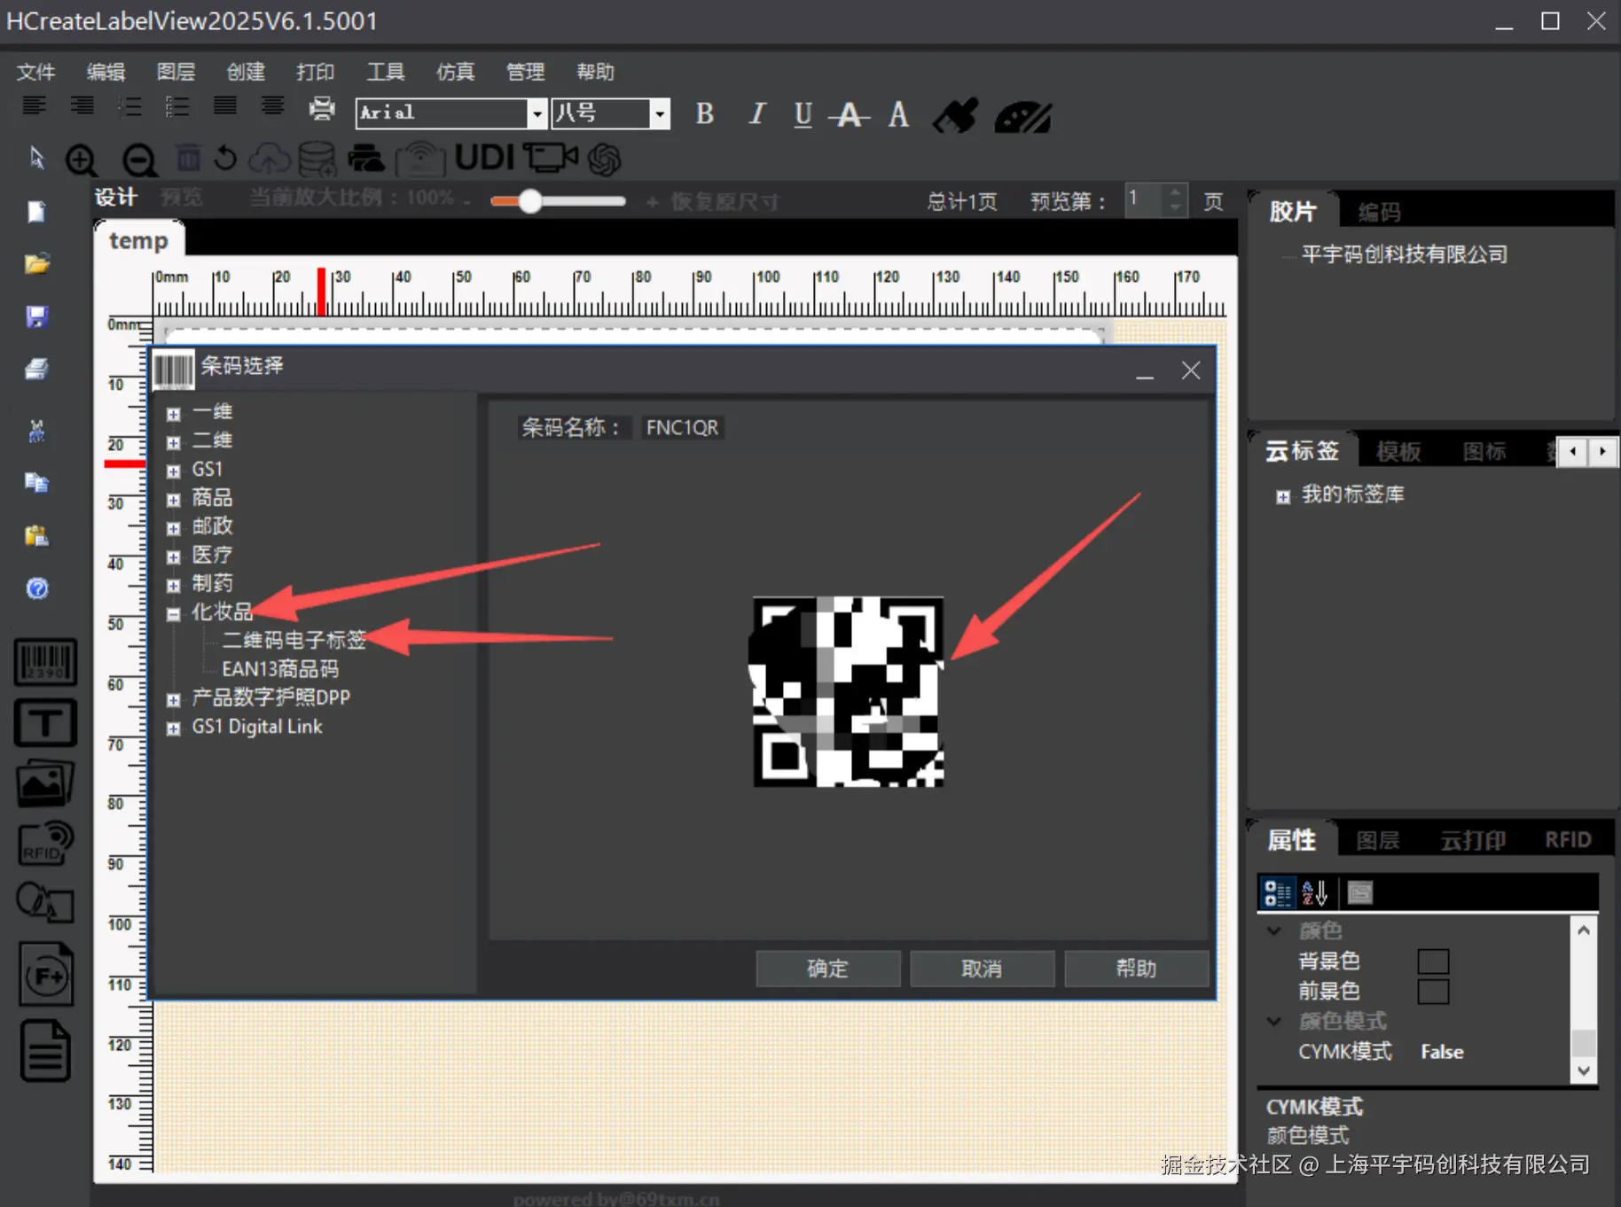Toggle underline formatting
The height and width of the screenshot is (1207, 1621).
click(803, 114)
